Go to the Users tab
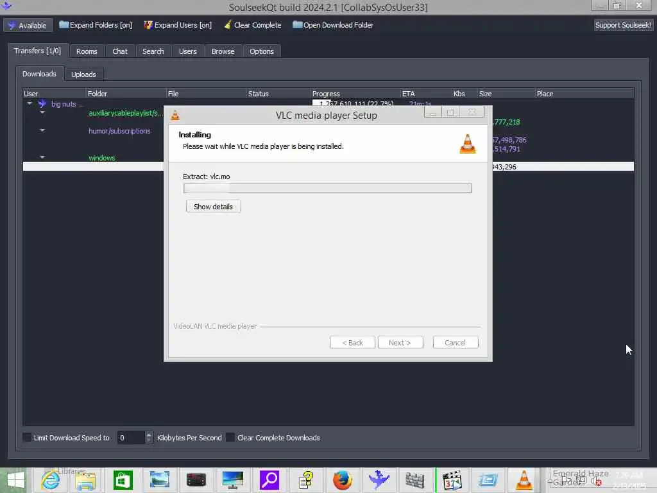 pos(188,51)
